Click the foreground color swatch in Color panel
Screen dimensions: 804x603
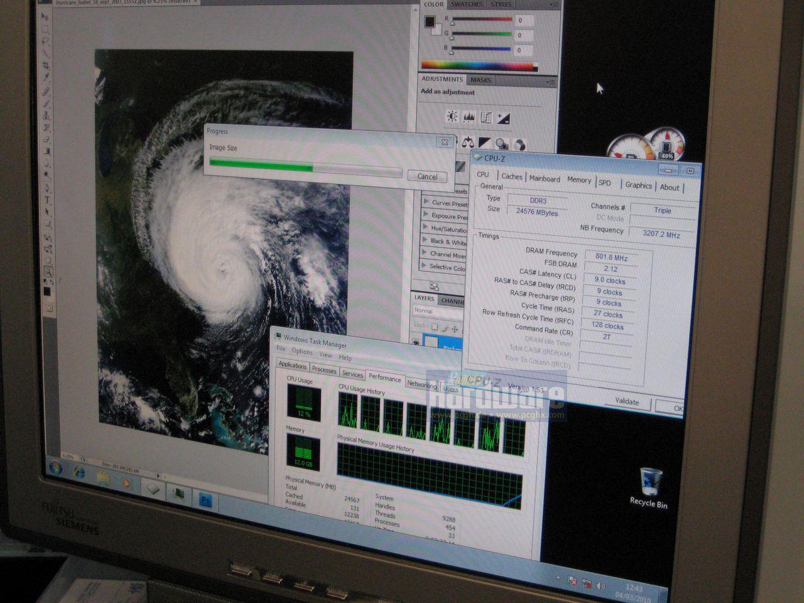(x=430, y=22)
